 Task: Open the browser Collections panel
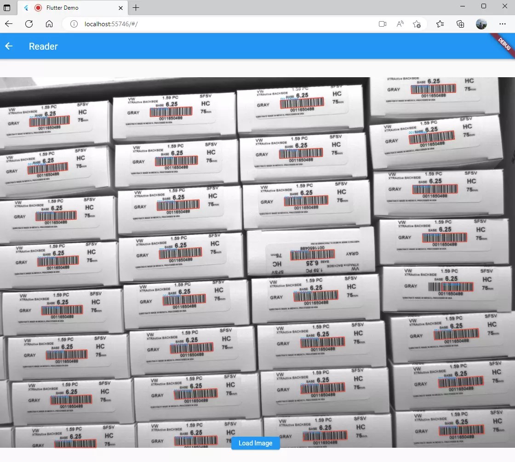[460, 24]
